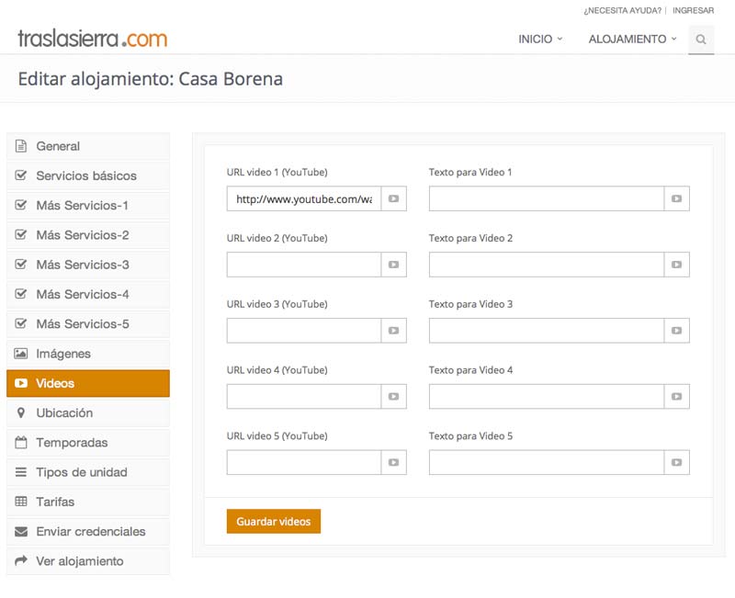
Task: Open the Tarifas section
Action: pyautogui.click(x=88, y=502)
